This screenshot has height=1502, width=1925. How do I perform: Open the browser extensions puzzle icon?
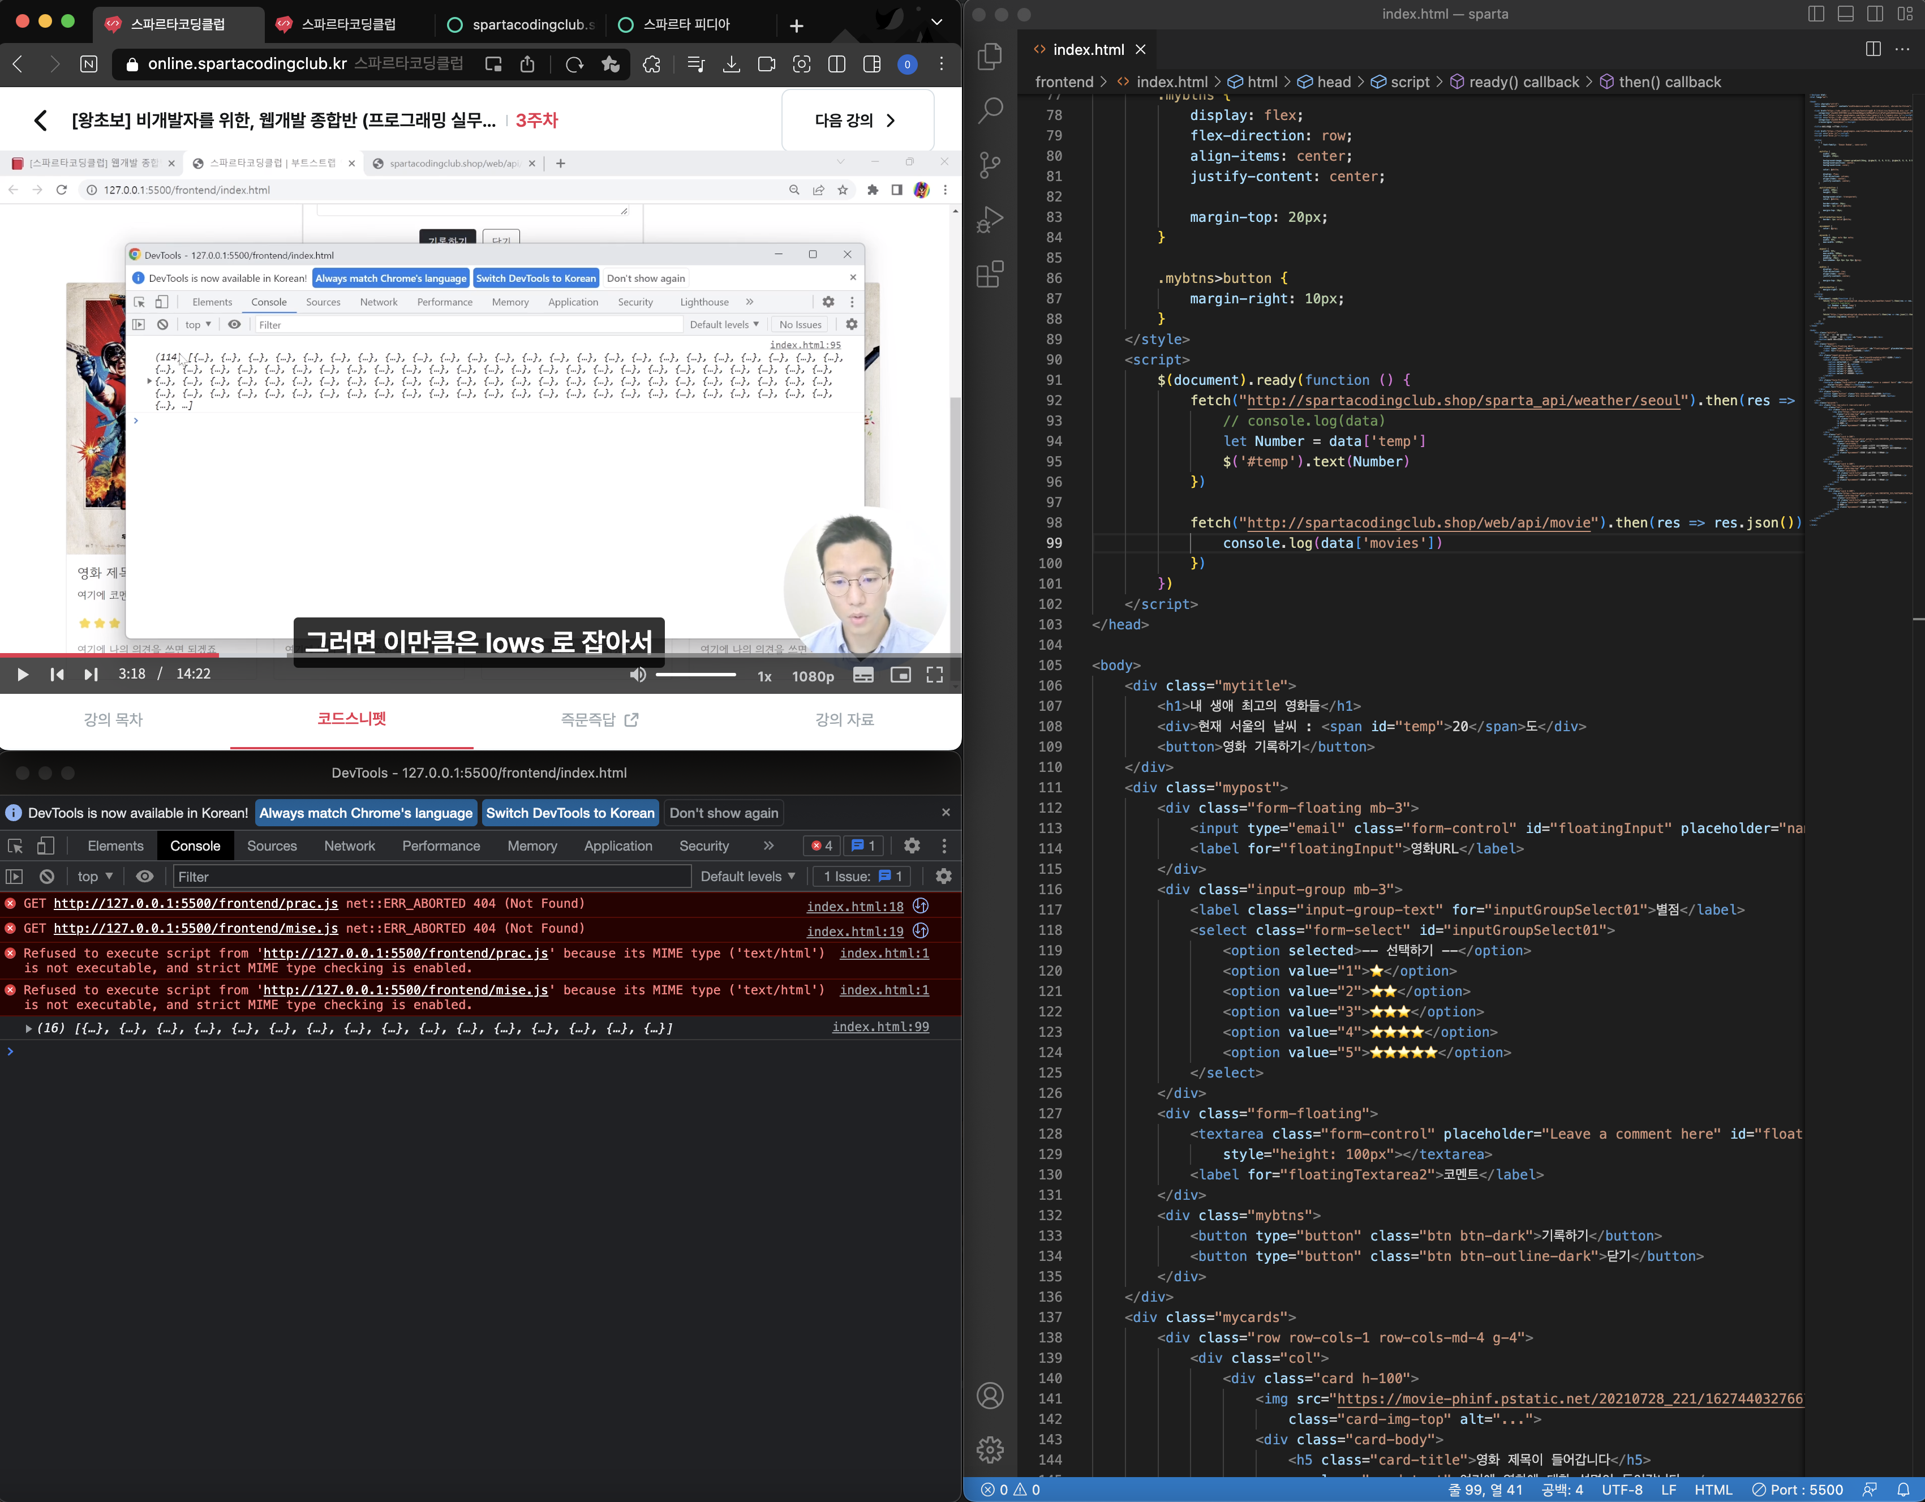tap(651, 65)
